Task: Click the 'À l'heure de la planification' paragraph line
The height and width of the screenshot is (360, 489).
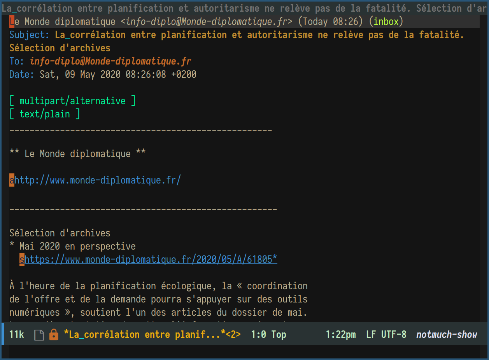Action: pos(158,286)
